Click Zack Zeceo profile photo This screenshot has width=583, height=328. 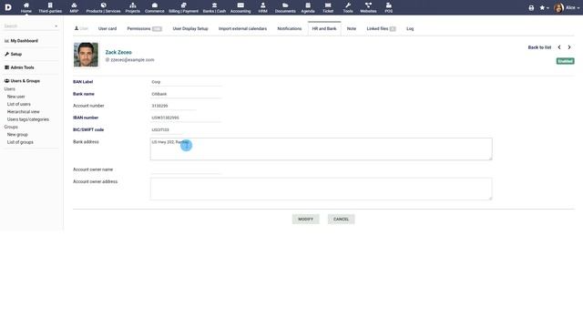tap(86, 55)
